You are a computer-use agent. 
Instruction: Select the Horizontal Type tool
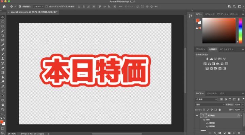point(3,91)
